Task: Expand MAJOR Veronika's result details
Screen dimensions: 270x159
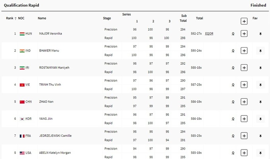Action: pos(244,34)
